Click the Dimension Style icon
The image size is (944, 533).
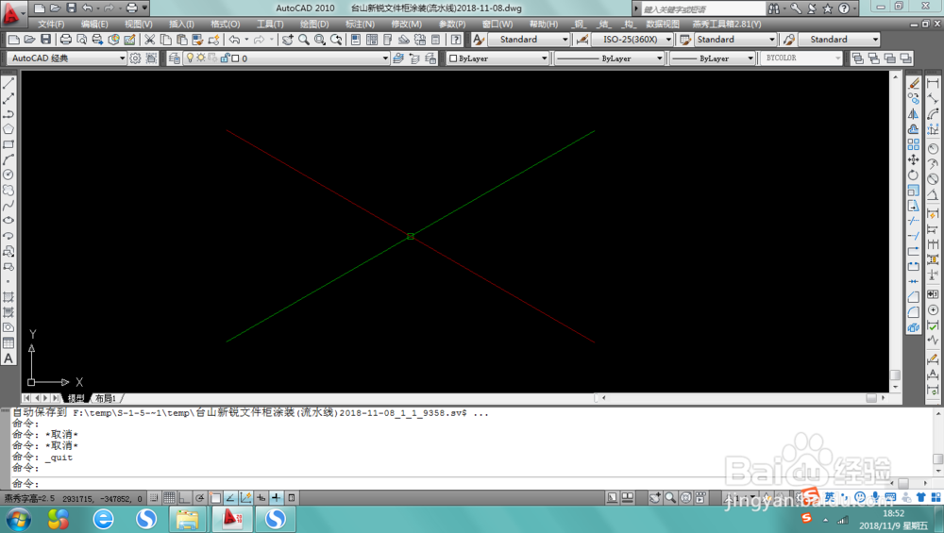click(x=582, y=40)
